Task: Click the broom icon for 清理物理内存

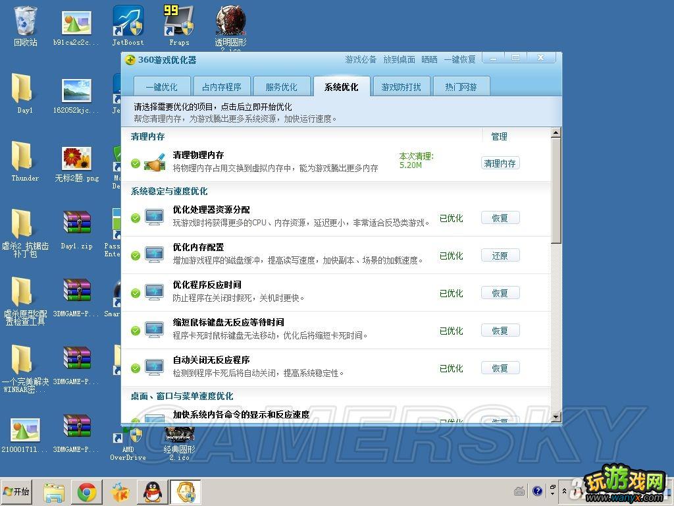Action: (154, 163)
